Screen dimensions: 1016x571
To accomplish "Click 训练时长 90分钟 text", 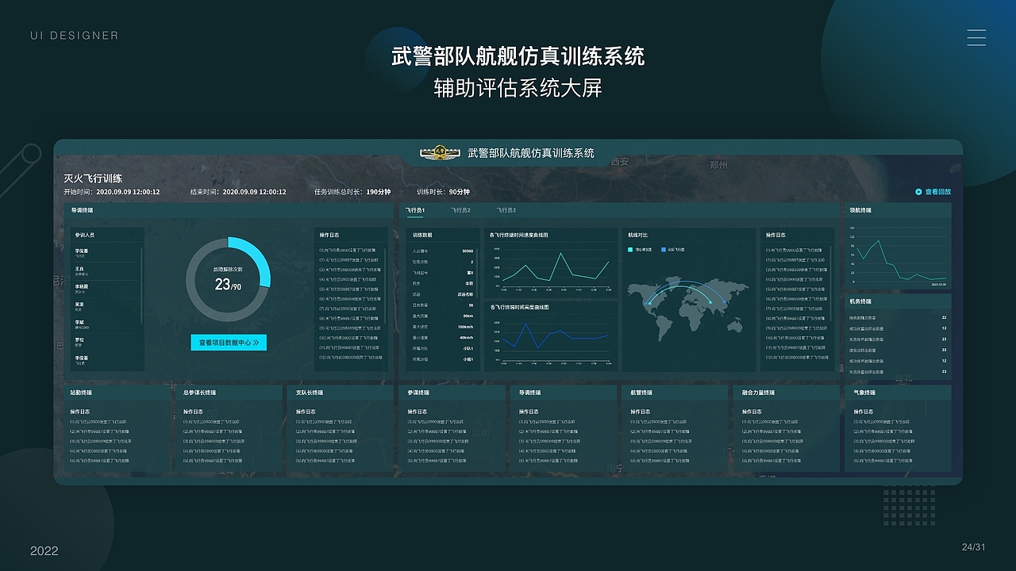I will click(x=443, y=192).
